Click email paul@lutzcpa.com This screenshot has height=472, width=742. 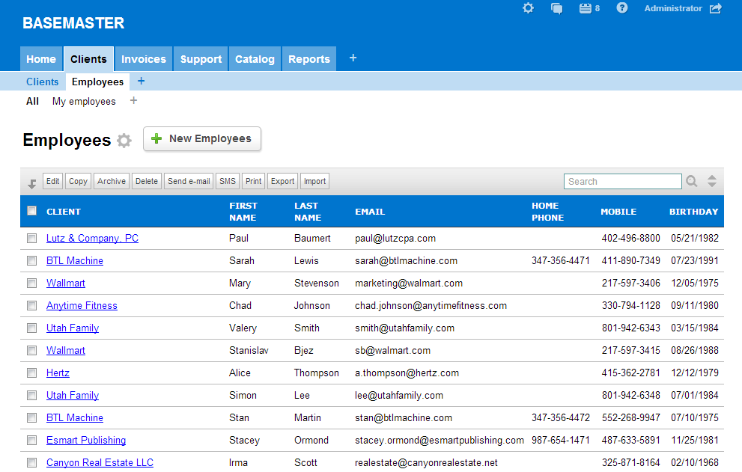pyautogui.click(x=395, y=239)
